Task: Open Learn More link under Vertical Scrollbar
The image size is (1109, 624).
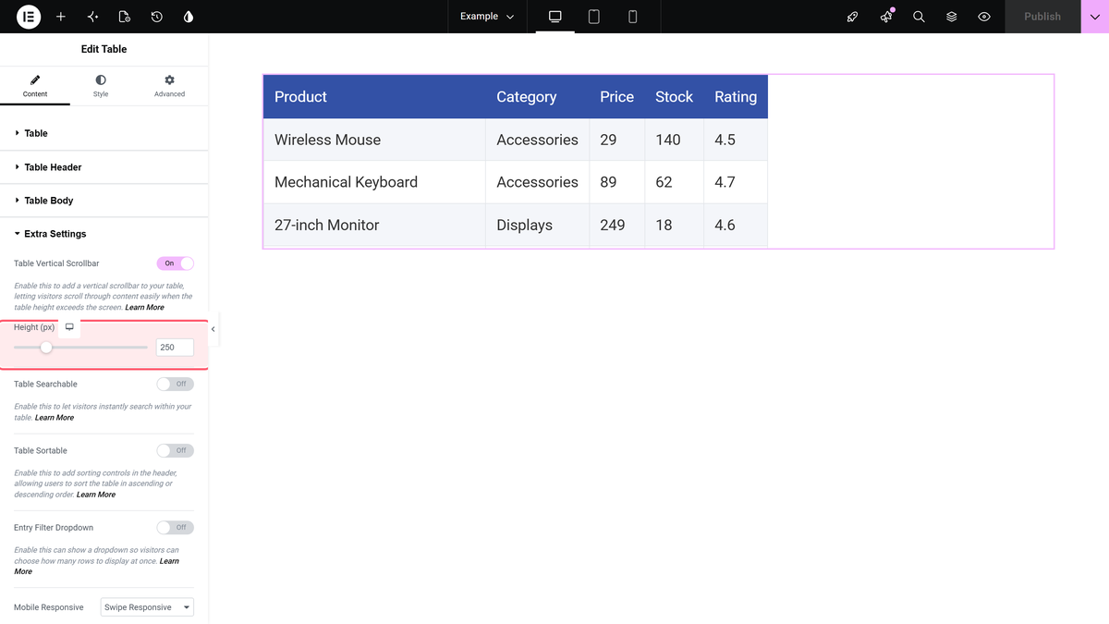Action: pos(145,307)
